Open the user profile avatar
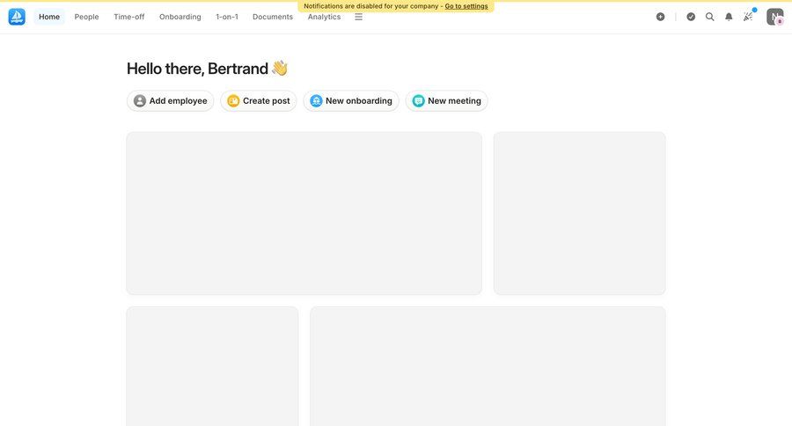The height and width of the screenshot is (426, 792). click(774, 17)
